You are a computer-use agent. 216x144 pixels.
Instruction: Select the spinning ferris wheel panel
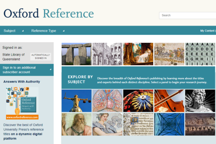pyautogui.click(x=138, y=101)
